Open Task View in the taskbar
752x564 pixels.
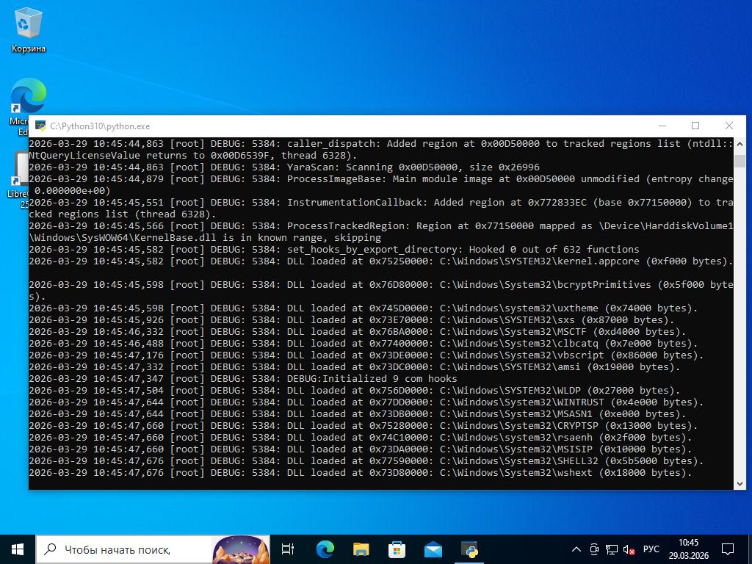288,549
